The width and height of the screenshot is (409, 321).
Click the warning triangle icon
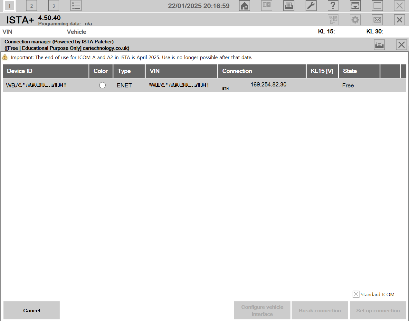(x=5, y=57)
